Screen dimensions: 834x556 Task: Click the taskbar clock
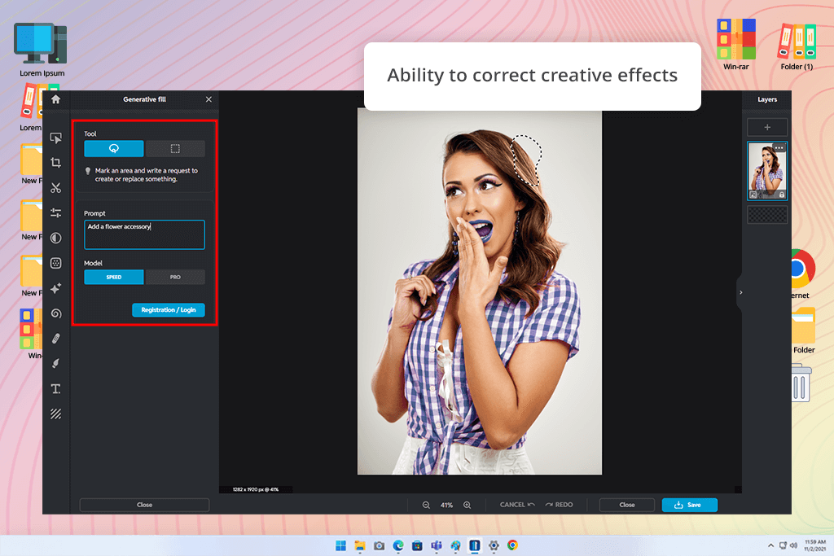point(814,545)
